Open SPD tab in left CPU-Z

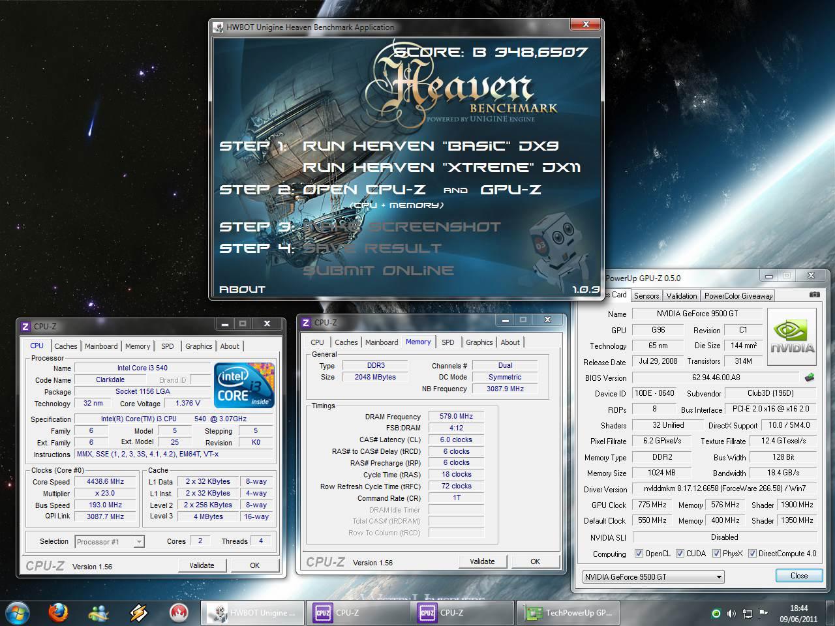click(168, 346)
